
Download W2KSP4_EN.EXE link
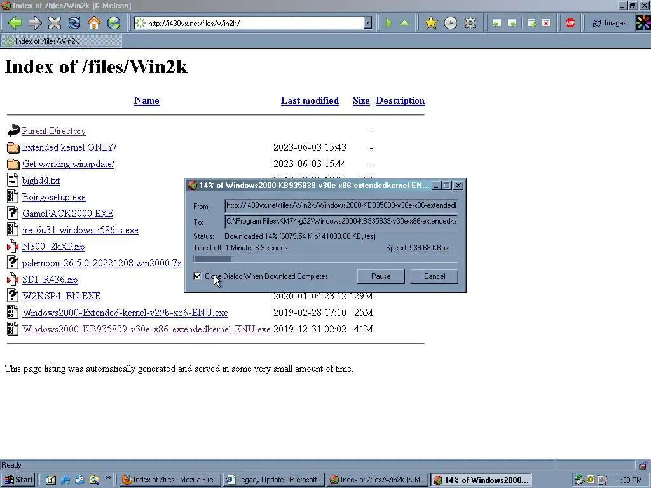[62, 296]
